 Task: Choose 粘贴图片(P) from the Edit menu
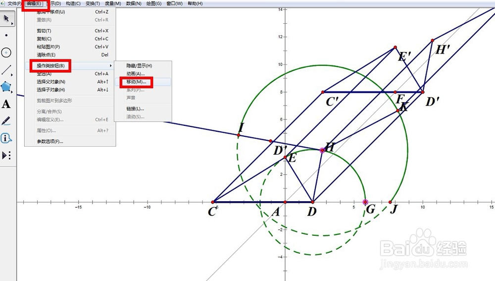pyautogui.click(x=70, y=47)
